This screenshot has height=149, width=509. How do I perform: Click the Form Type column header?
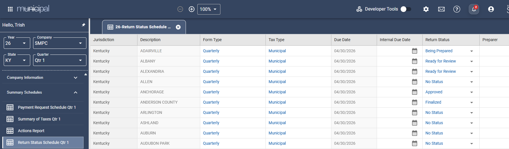click(233, 40)
